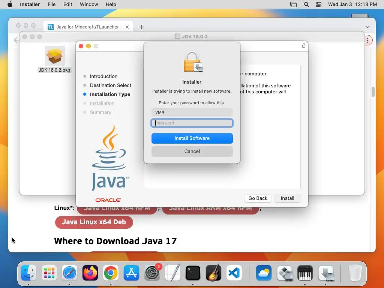The image size is (384, 288).
Task: Switch to Java for Minecraft/TLauncher browser tab
Action: point(87,27)
